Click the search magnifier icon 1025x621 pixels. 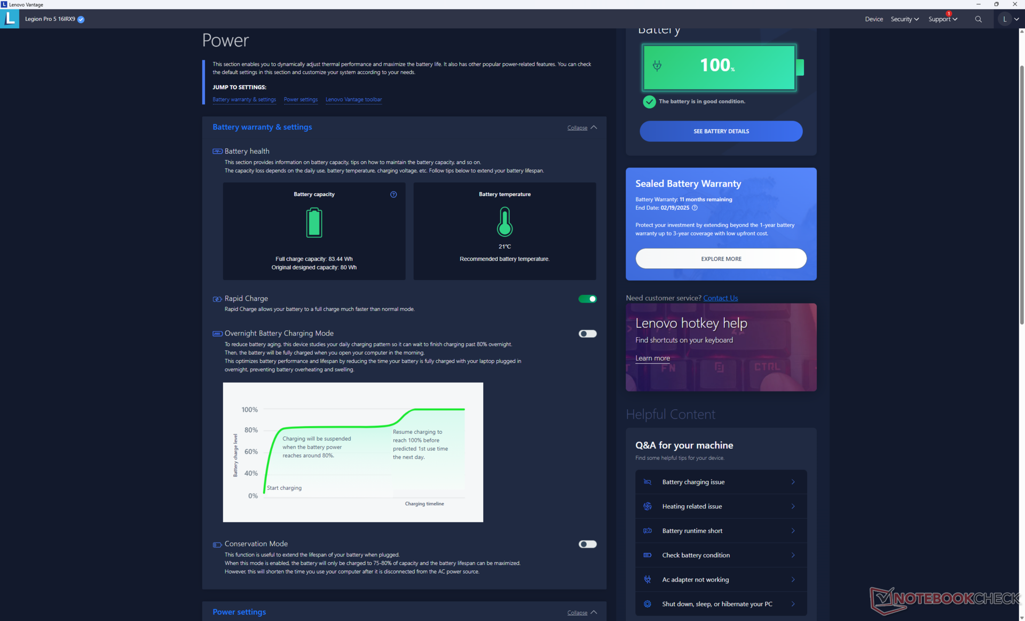[978, 19]
